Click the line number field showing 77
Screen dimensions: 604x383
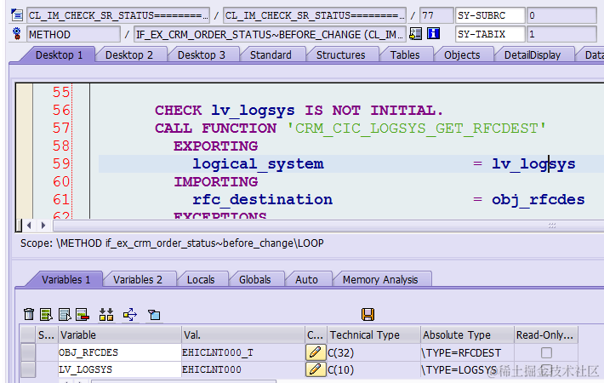(x=436, y=15)
